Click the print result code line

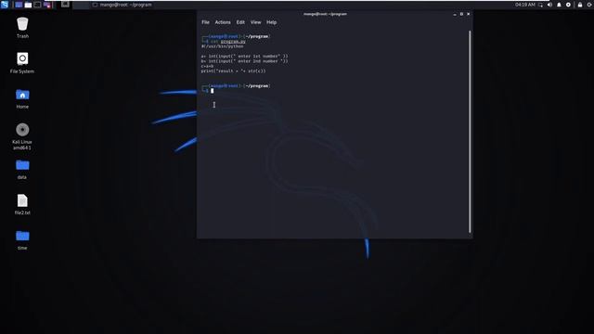click(233, 71)
